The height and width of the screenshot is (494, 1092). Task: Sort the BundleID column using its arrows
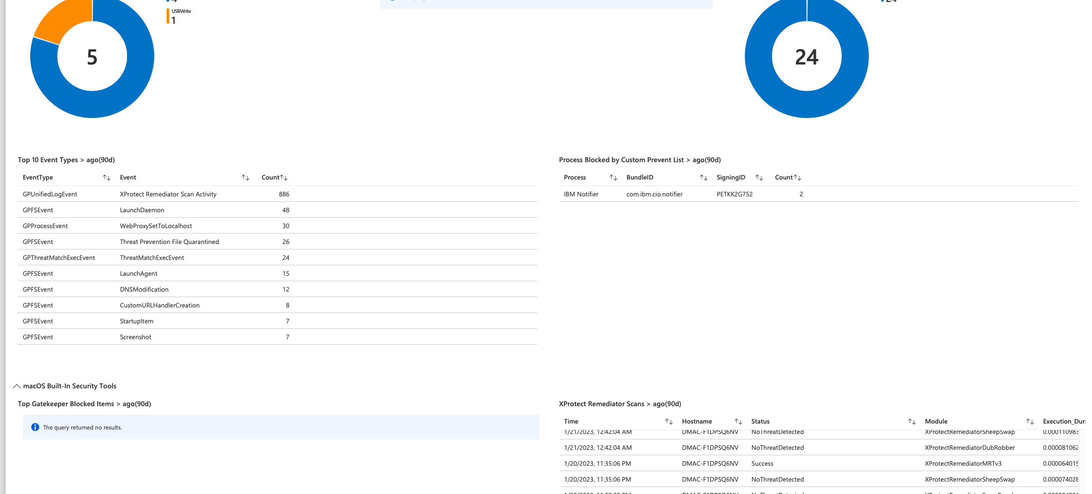pos(704,177)
